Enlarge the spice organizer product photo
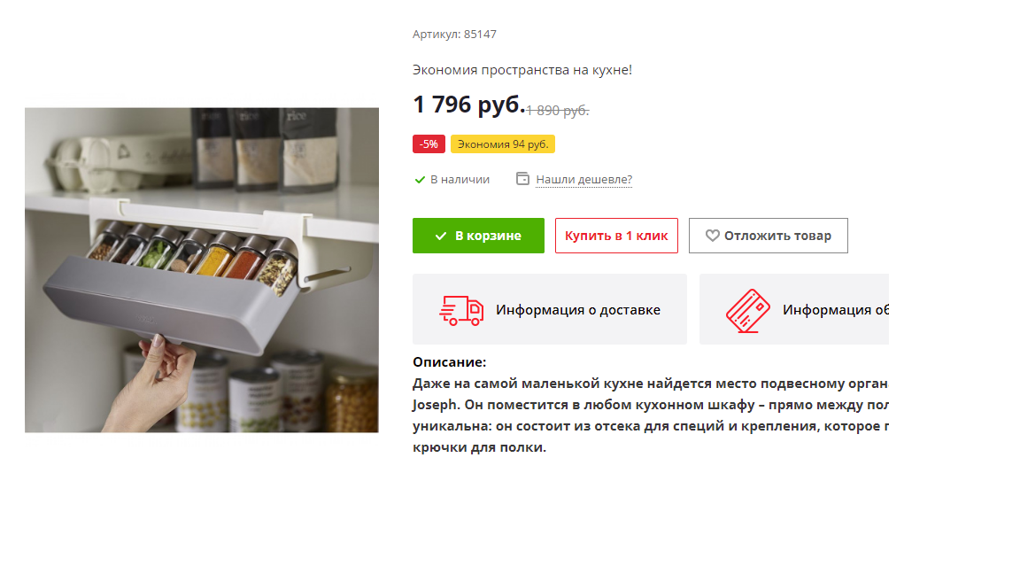Screen dimensions: 1020x574 point(202,270)
